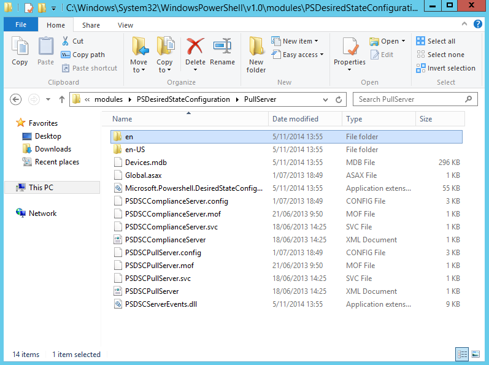Screen dimensions: 489x365
Task: Sort by the Size column header
Action: [440, 119]
